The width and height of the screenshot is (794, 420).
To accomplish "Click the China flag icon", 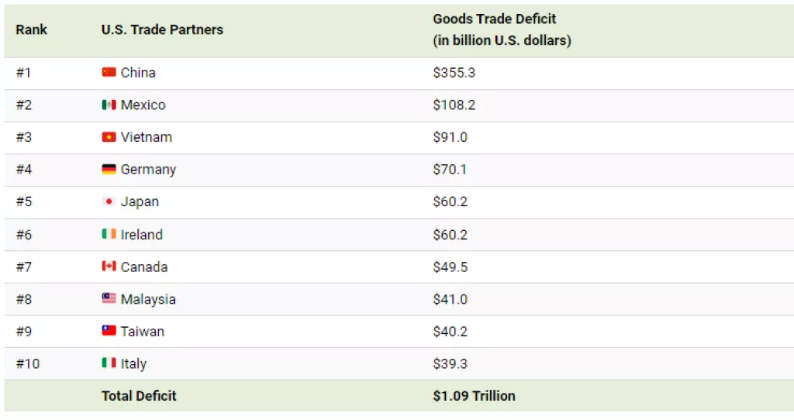I will (109, 72).
